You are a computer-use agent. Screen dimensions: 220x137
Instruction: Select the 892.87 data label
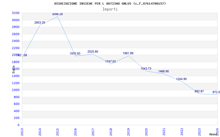(199, 92)
